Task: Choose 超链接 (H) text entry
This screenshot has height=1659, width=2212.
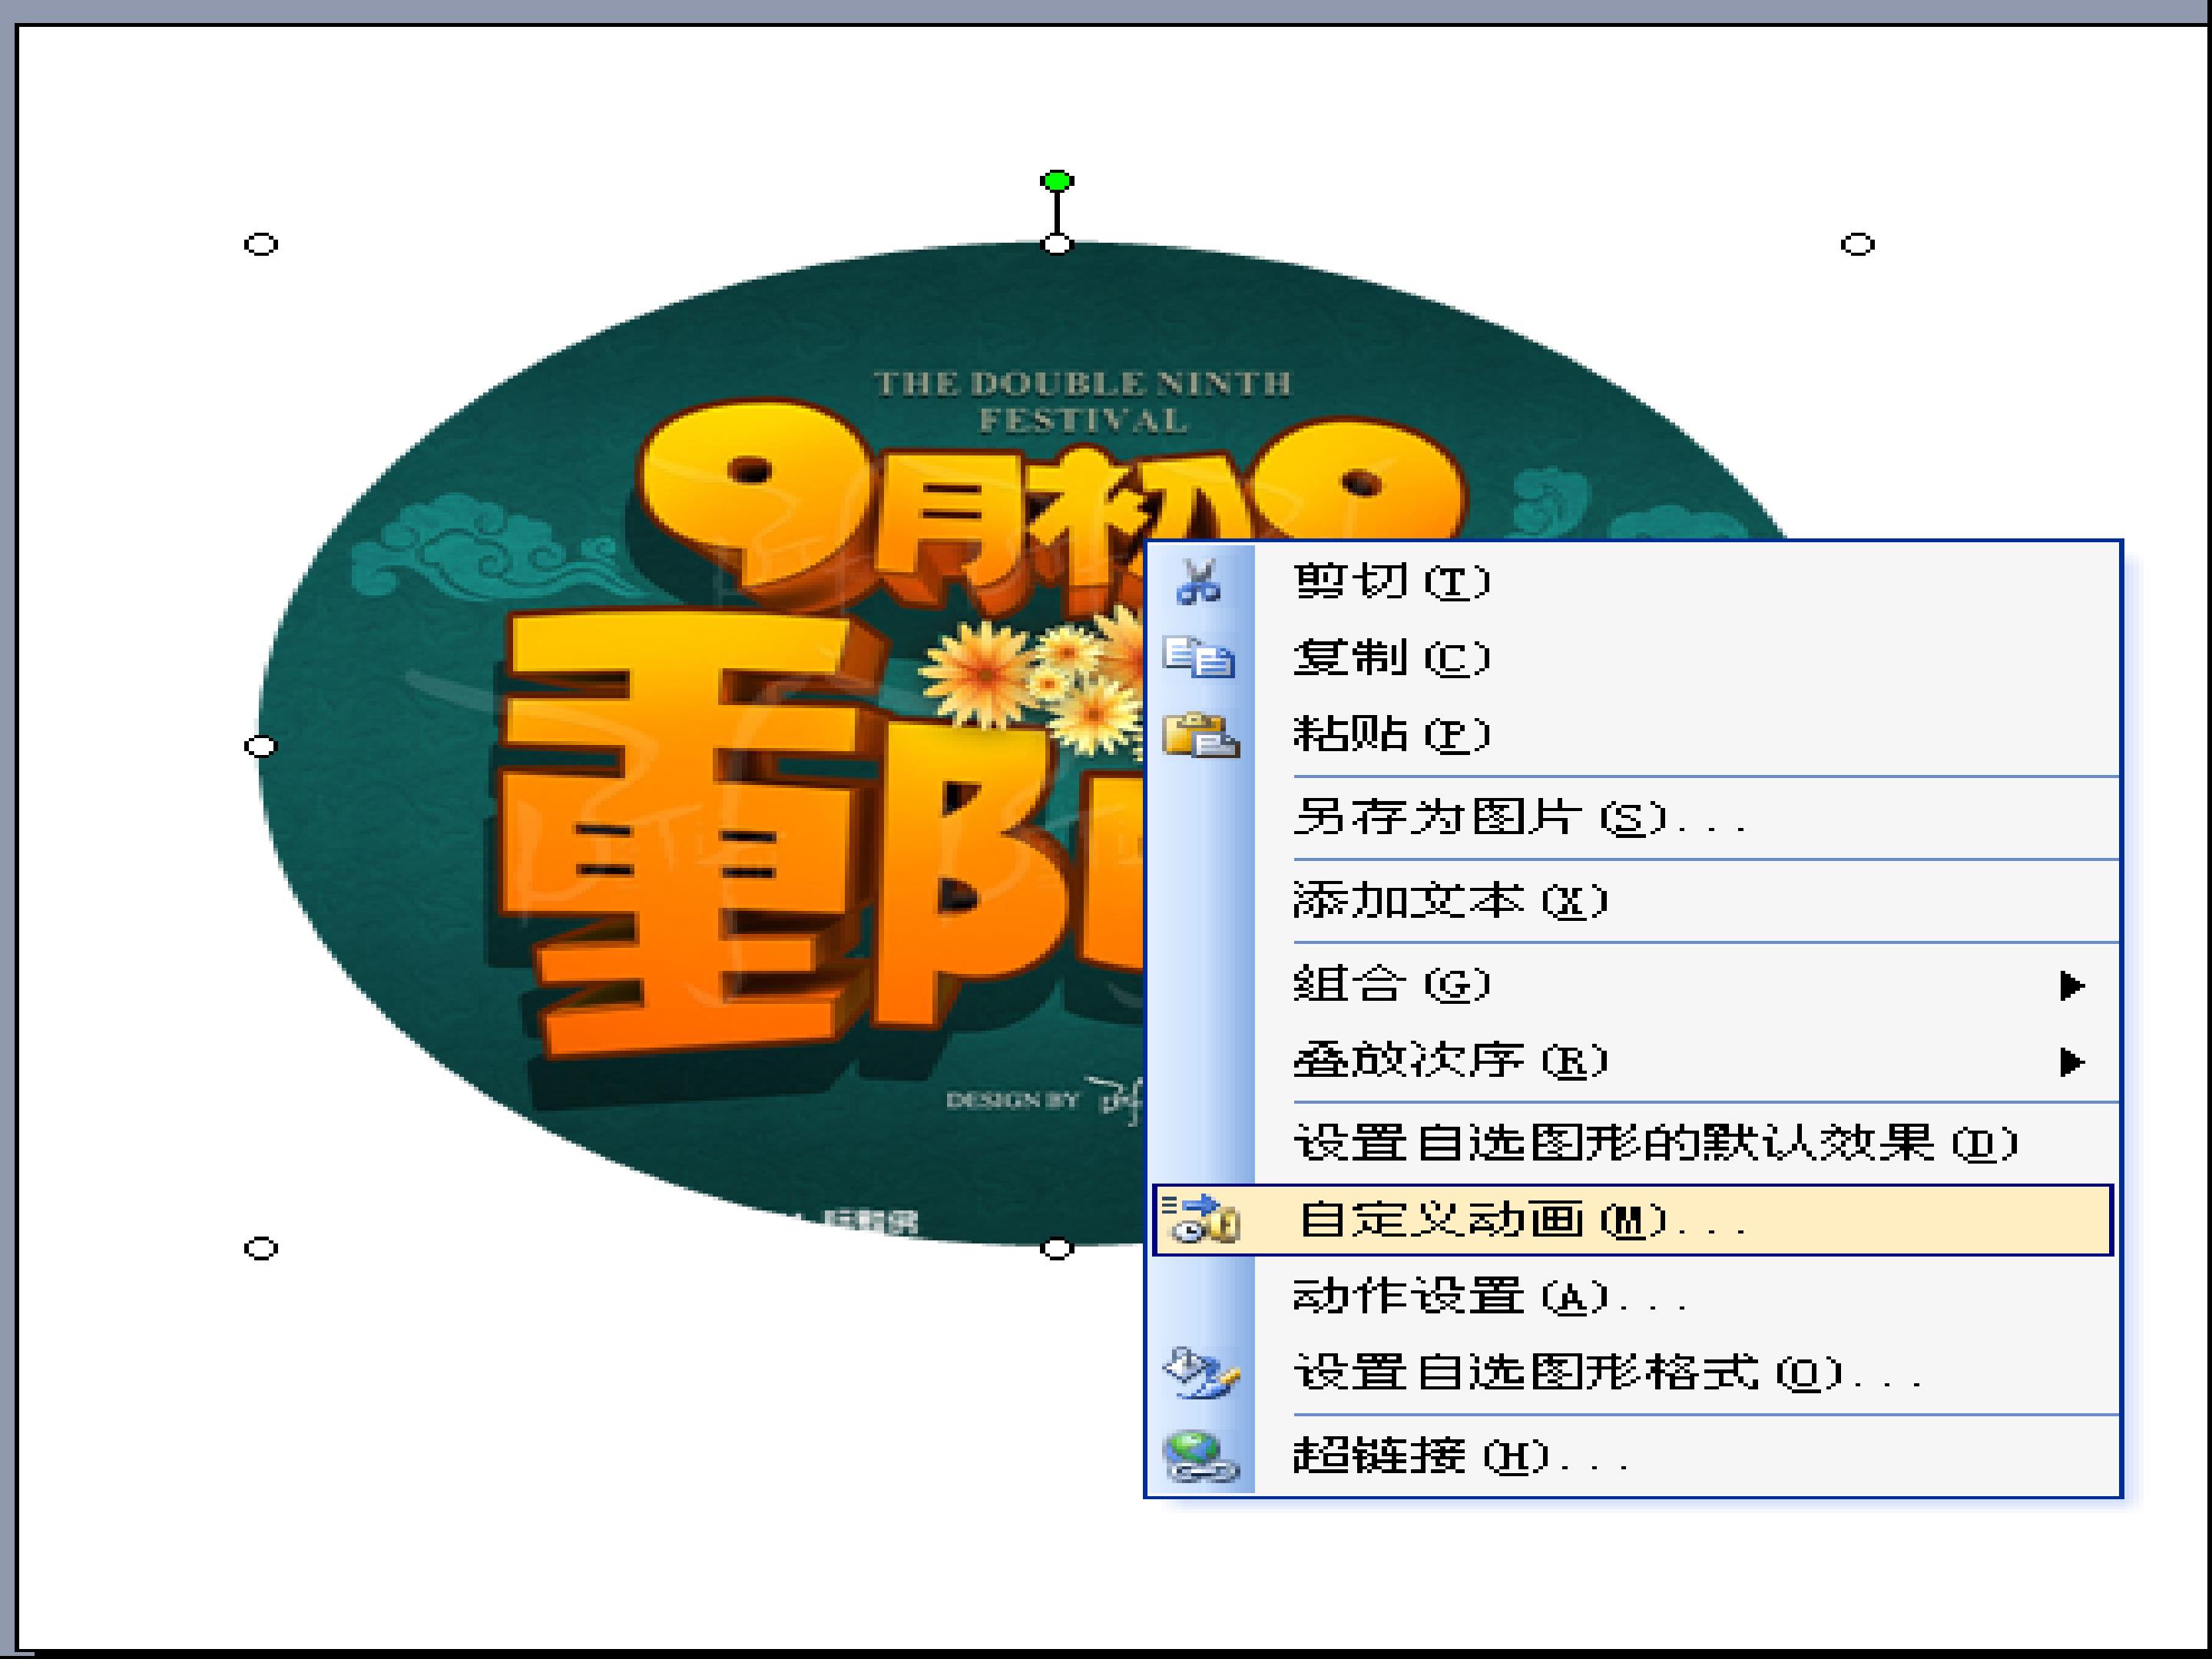Action: click(1460, 1456)
